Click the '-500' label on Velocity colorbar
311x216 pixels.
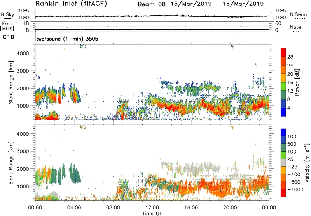tap(294, 182)
